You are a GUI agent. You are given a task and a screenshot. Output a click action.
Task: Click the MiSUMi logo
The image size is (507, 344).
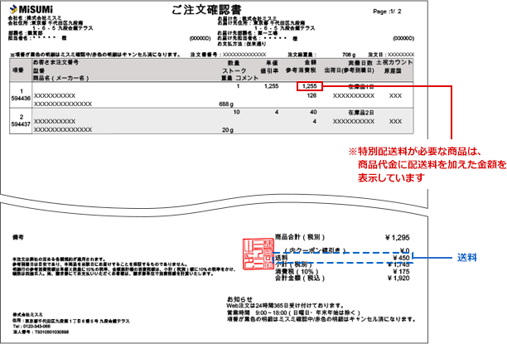pos(31,9)
